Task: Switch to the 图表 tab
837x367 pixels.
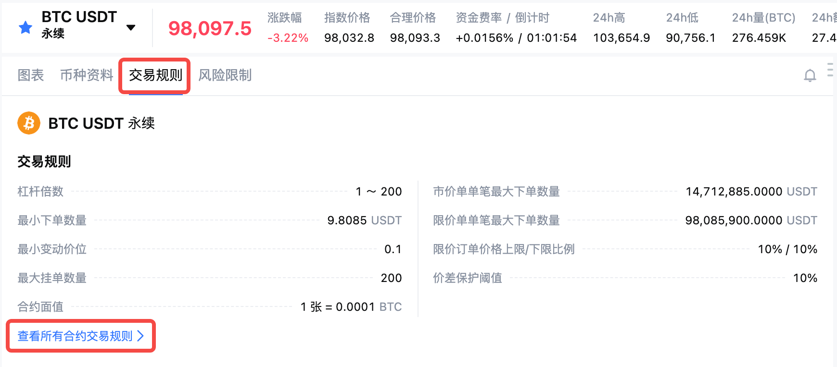Action: coord(31,75)
